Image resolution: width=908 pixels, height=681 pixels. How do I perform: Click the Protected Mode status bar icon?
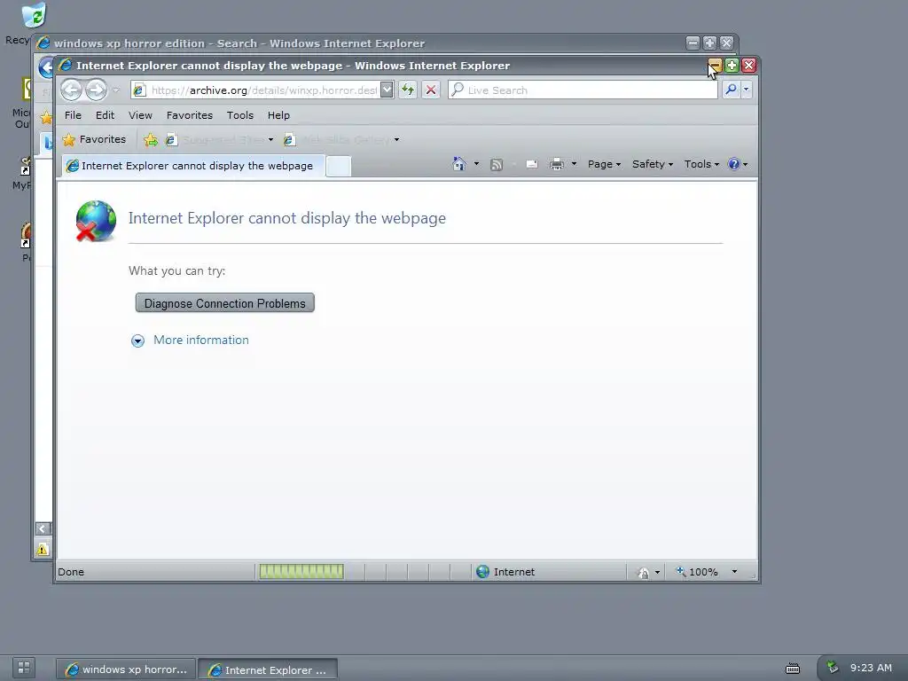(x=644, y=573)
